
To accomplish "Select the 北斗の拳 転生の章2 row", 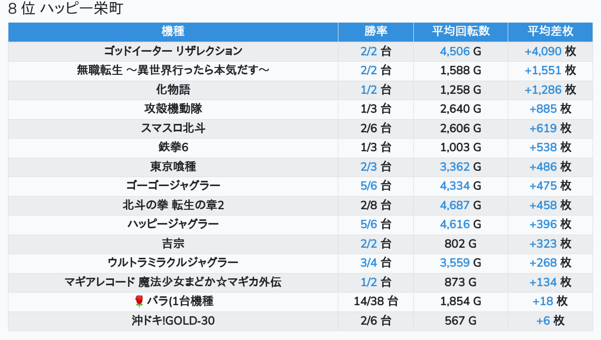I will [173, 205].
